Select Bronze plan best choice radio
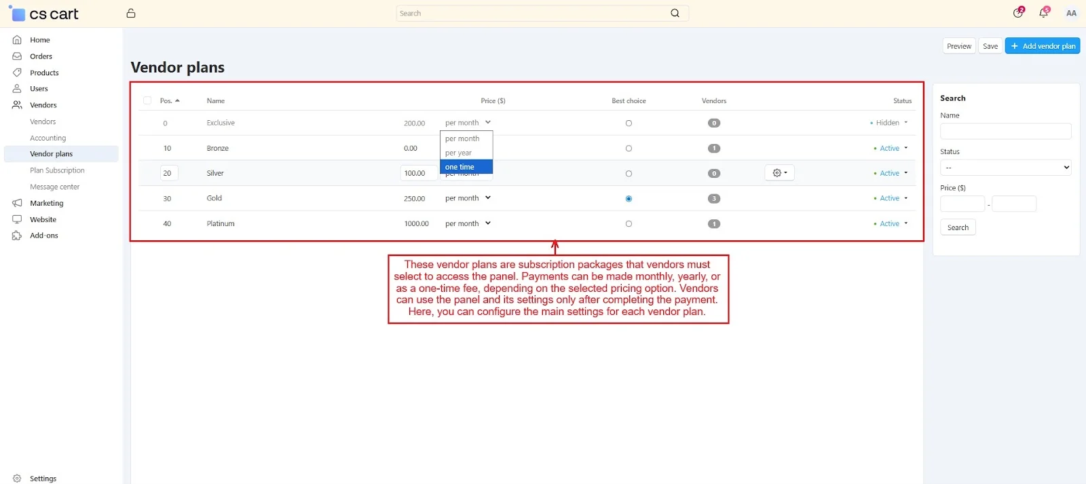Image resolution: width=1086 pixels, height=484 pixels. pos(629,149)
